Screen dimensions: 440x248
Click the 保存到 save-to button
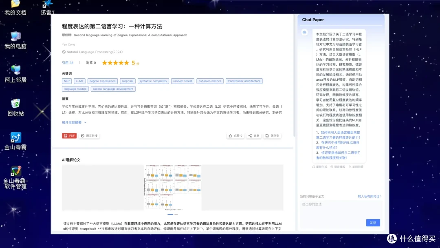point(272,136)
